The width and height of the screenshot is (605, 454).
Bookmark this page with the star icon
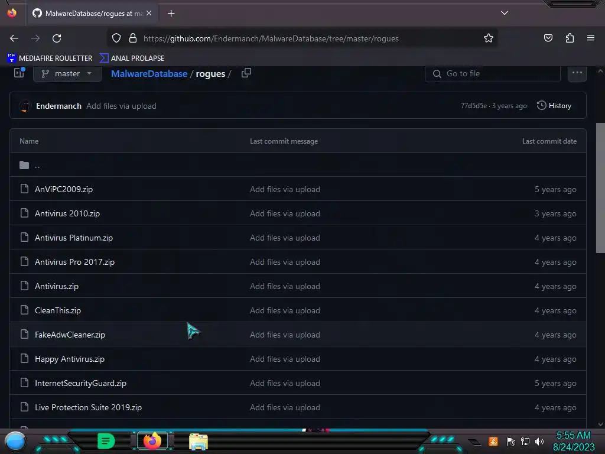(489, 38)
